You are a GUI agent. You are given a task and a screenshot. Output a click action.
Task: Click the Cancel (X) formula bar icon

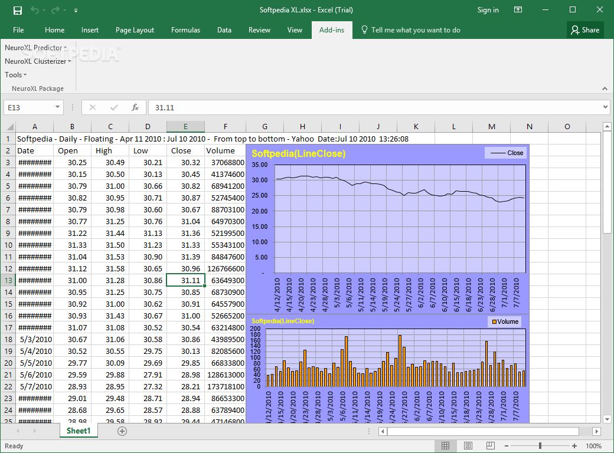click(93, 107)
